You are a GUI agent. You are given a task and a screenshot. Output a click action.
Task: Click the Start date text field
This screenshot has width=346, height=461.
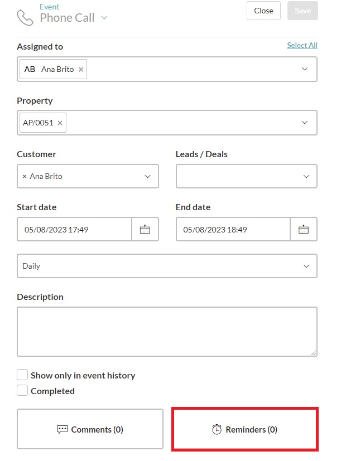[x=74, y=229]
